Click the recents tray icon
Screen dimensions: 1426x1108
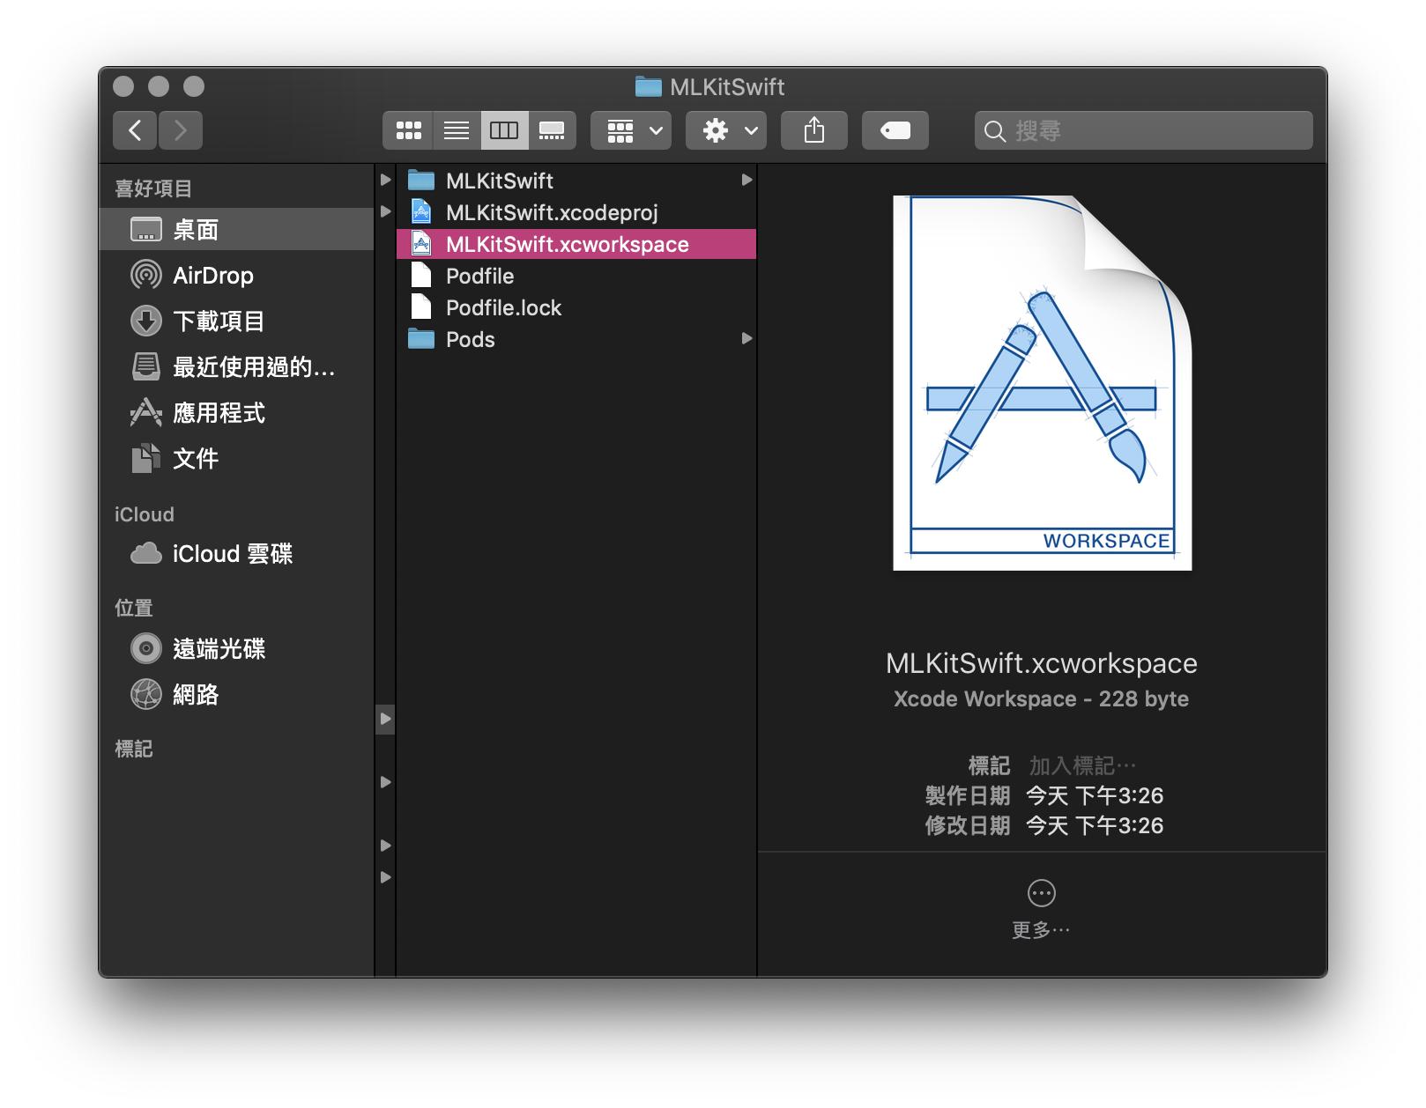145,366
